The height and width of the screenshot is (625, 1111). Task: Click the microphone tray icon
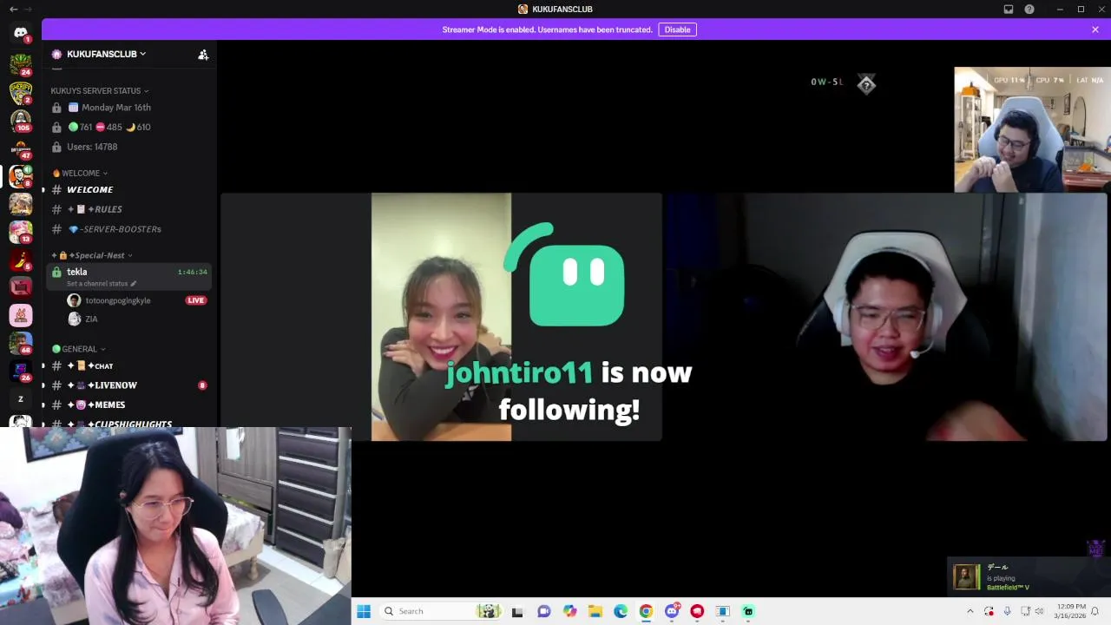coord(1007,611)
